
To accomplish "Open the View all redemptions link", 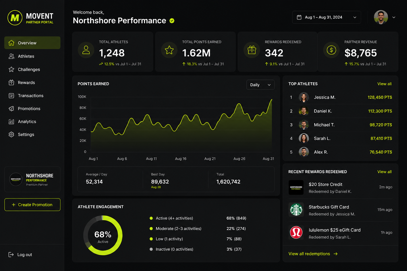I will (313, 254).
